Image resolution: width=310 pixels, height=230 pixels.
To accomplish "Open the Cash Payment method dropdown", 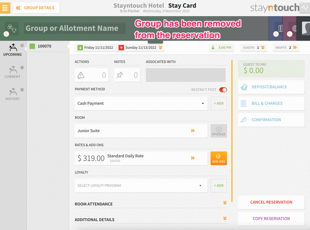I will (141, 103).
